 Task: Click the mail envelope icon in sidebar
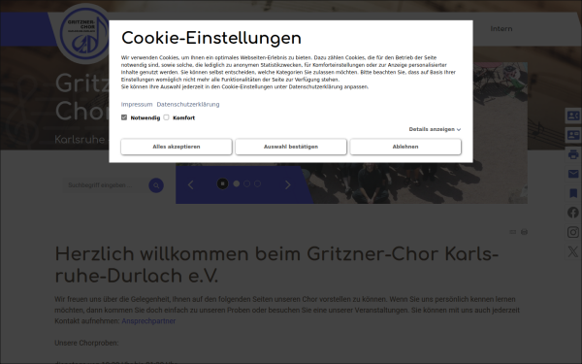[573, 174]
